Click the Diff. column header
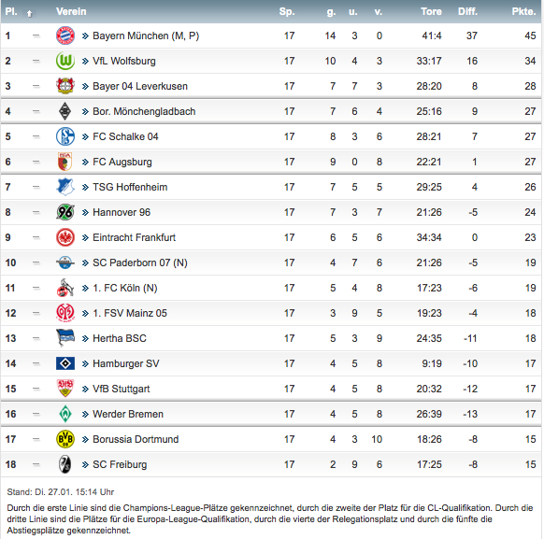 tap(467, 11)
